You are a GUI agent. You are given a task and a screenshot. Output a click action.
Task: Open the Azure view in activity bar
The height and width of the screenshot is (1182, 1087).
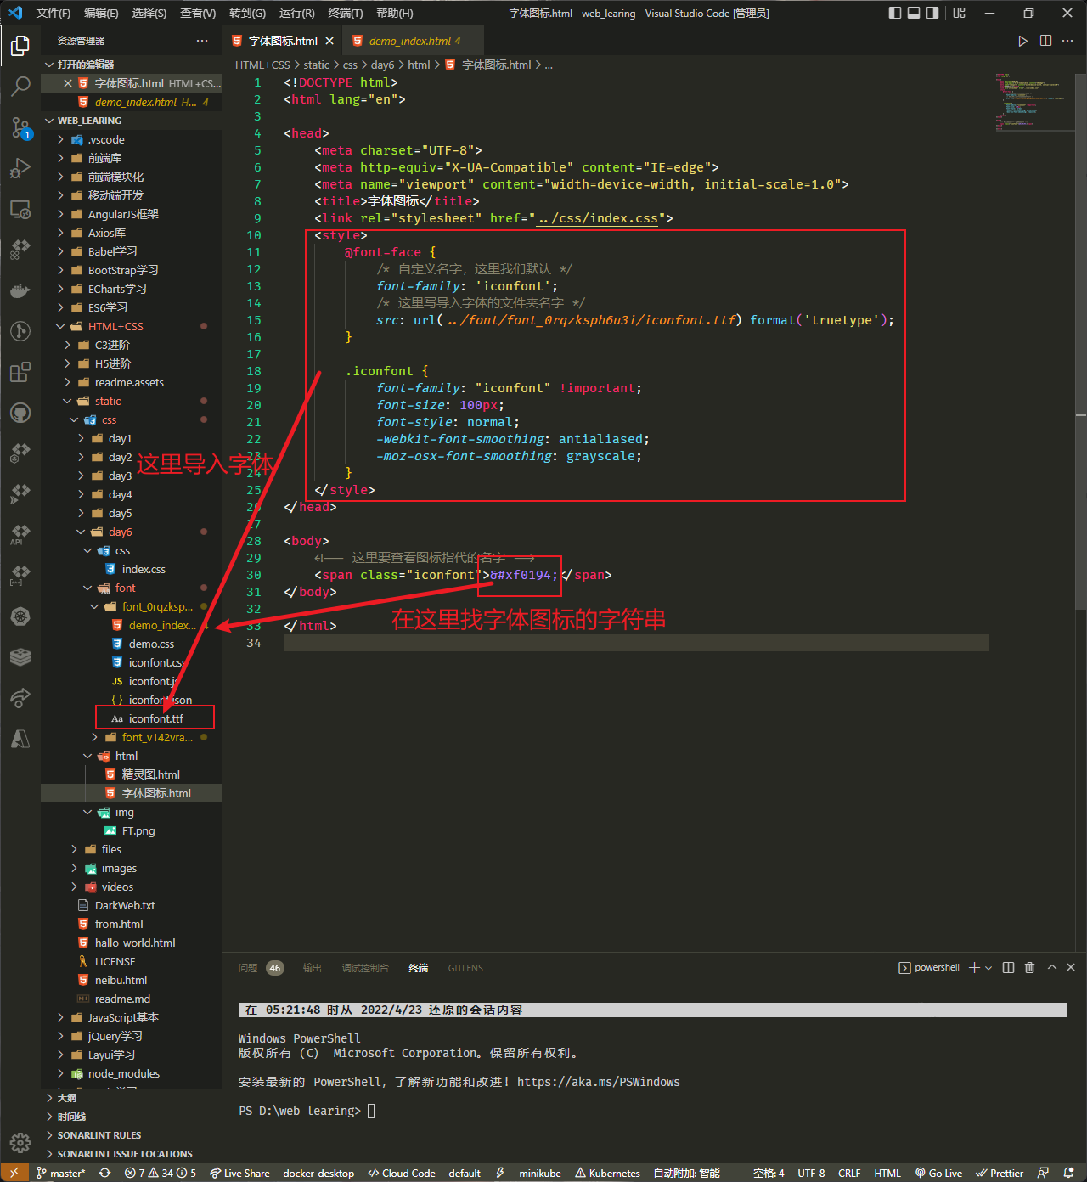(20, 739)
